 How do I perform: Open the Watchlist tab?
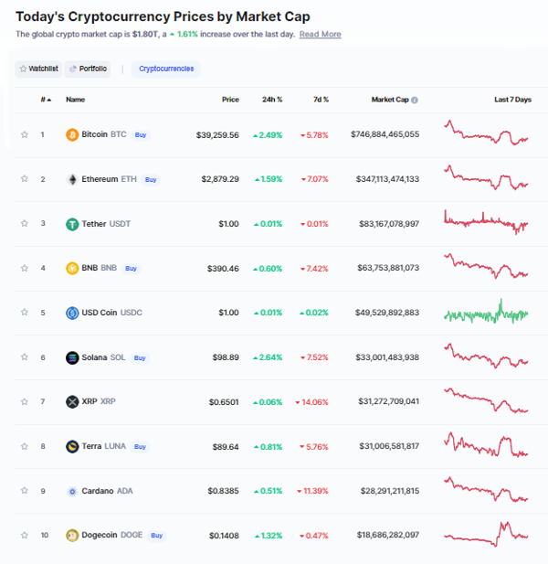coord(38,69)
